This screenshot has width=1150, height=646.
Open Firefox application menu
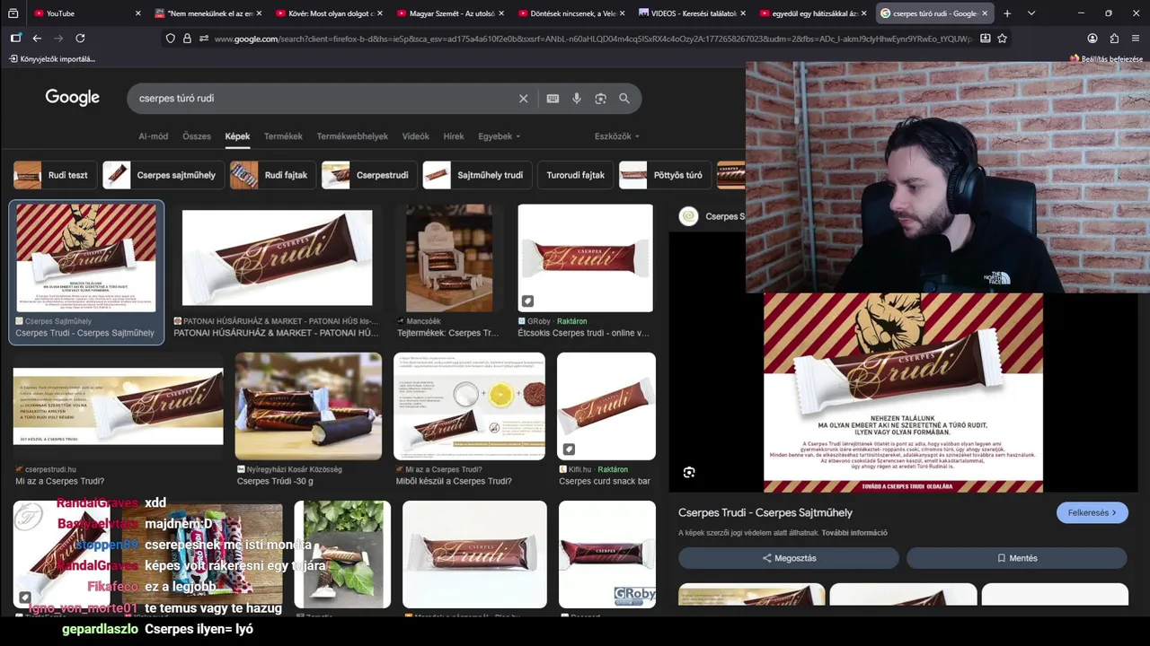pyautogui.click(x=1136, y=39)
